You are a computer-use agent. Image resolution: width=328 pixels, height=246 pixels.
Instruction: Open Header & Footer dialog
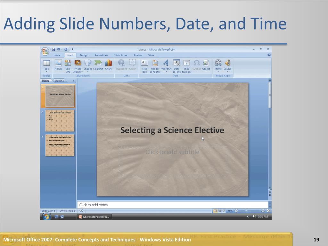(155, 66)
